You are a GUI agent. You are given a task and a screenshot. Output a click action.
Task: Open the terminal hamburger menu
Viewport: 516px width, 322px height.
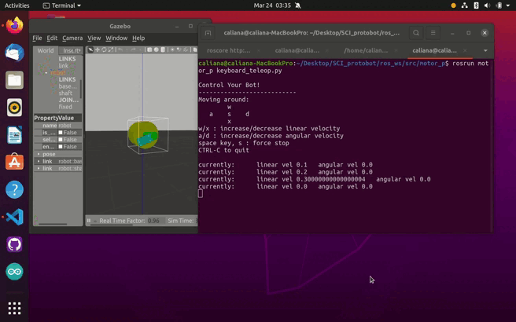[433, 32]
